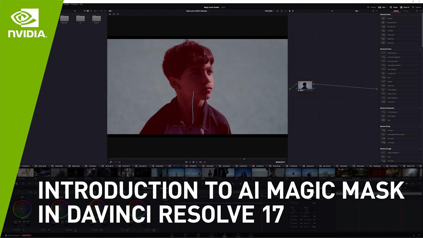423x238 pixels.
Task: Select the Contrast Pop effect
Action: tap(400, 73)
